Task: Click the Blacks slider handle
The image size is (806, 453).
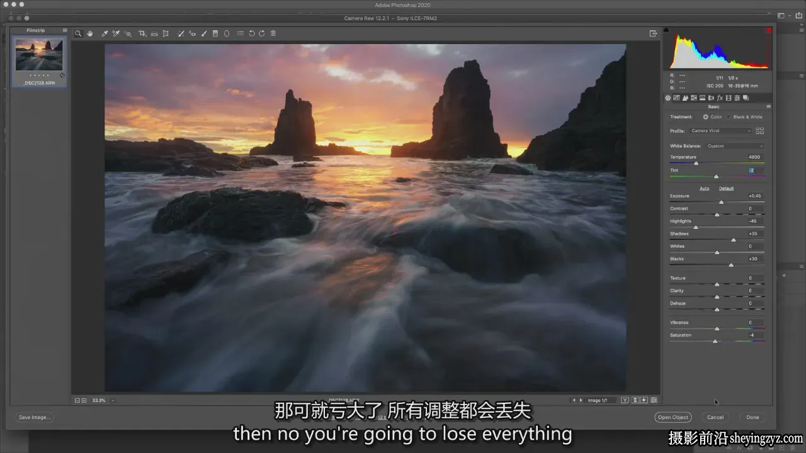Action: [x=731, y=265]
